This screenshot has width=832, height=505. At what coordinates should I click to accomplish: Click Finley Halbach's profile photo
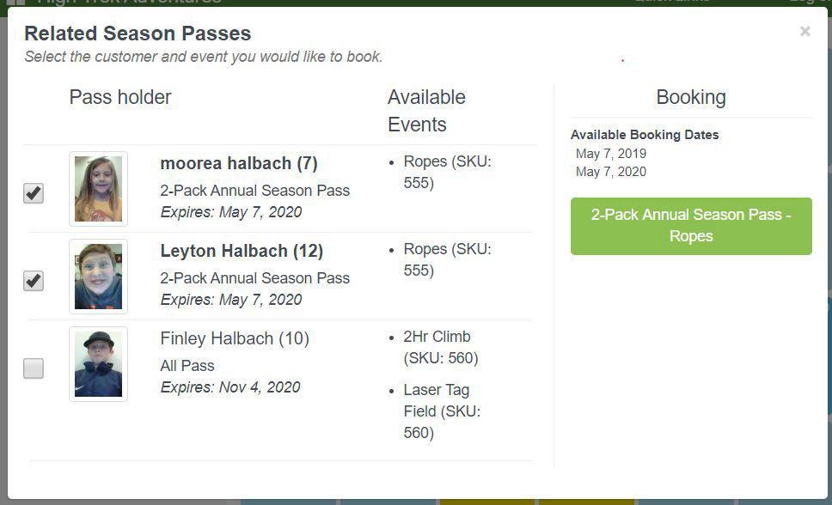(98, 364)
